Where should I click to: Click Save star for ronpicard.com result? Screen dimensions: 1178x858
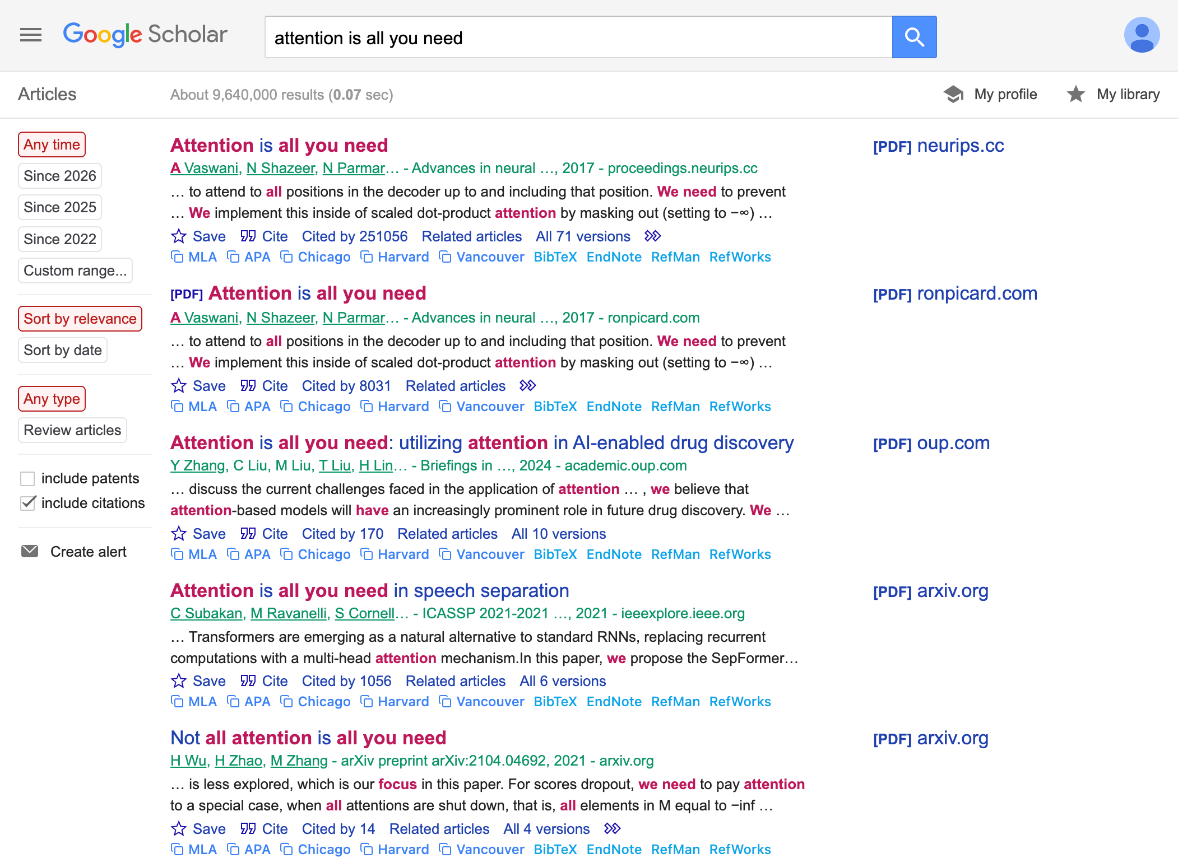pyautogui.click(x=178, y=386)
